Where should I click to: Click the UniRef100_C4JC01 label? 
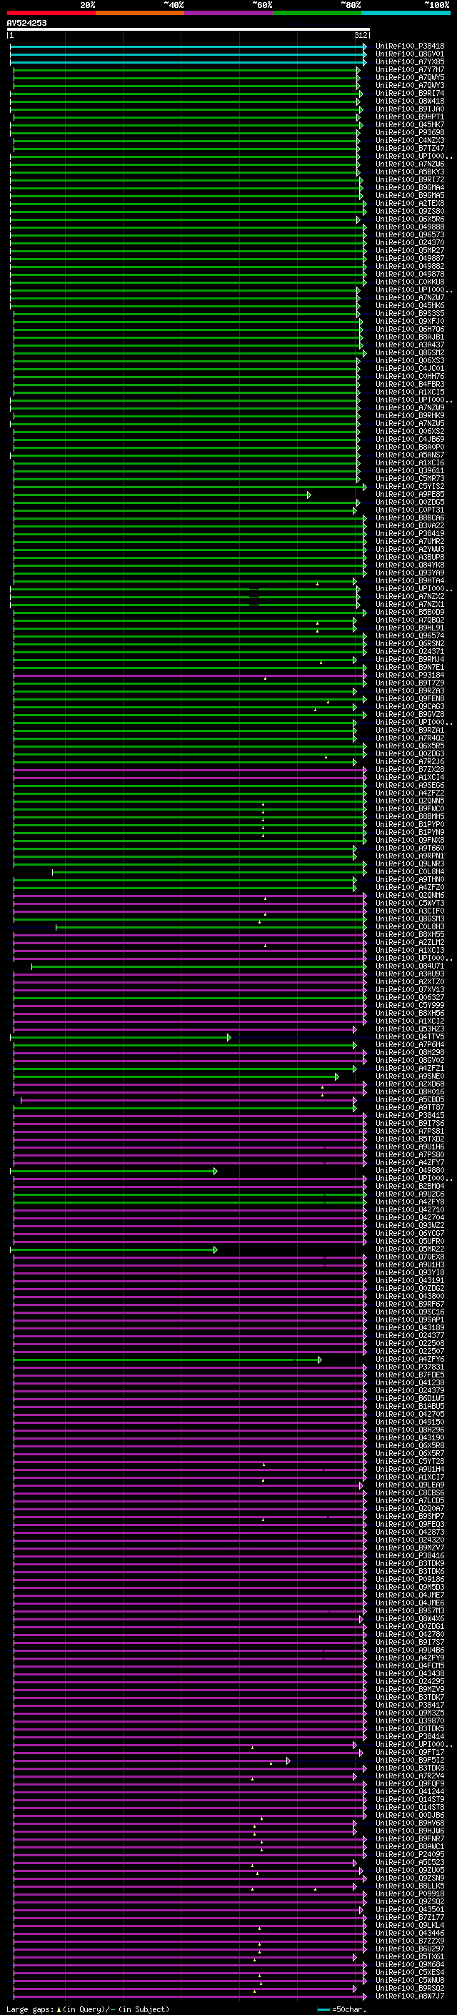click(x=410, y=368)
